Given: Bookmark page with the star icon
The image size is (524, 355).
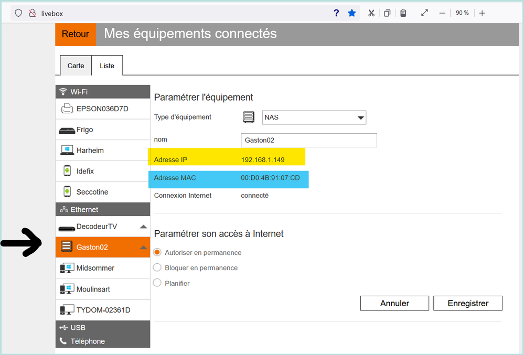Looking at the screenshot, I should pyautogui.click(x=352, y=13).
